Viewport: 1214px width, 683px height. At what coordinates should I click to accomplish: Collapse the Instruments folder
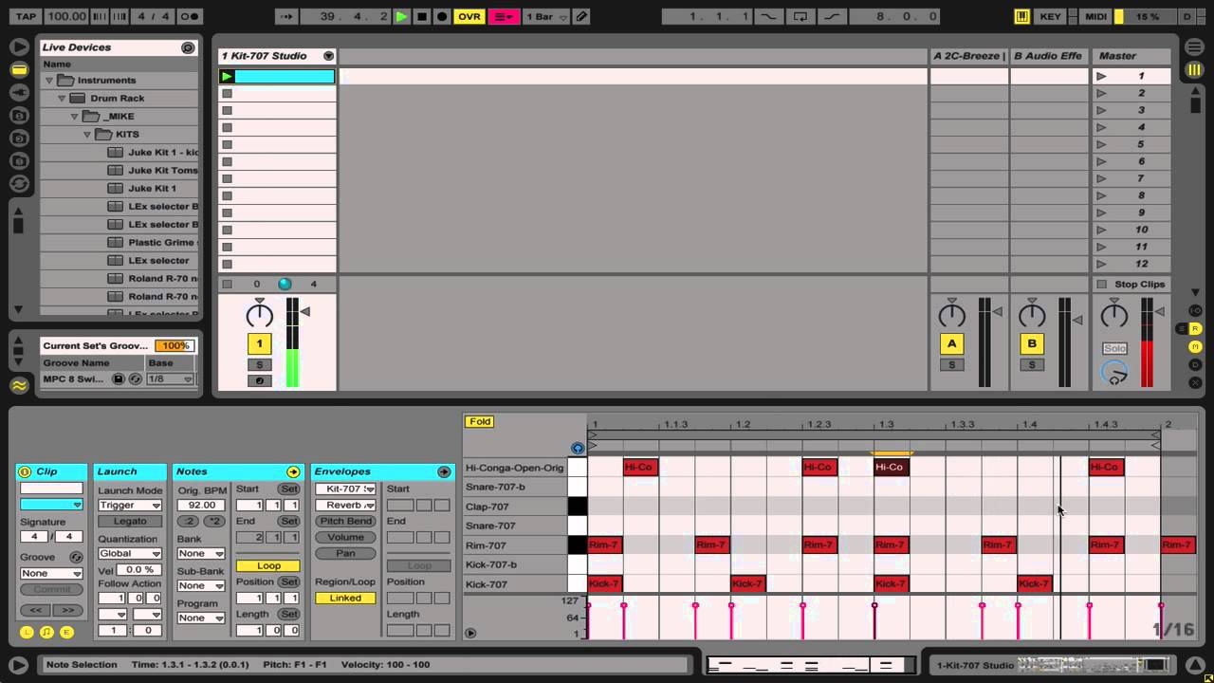click(x=49, y=81)
